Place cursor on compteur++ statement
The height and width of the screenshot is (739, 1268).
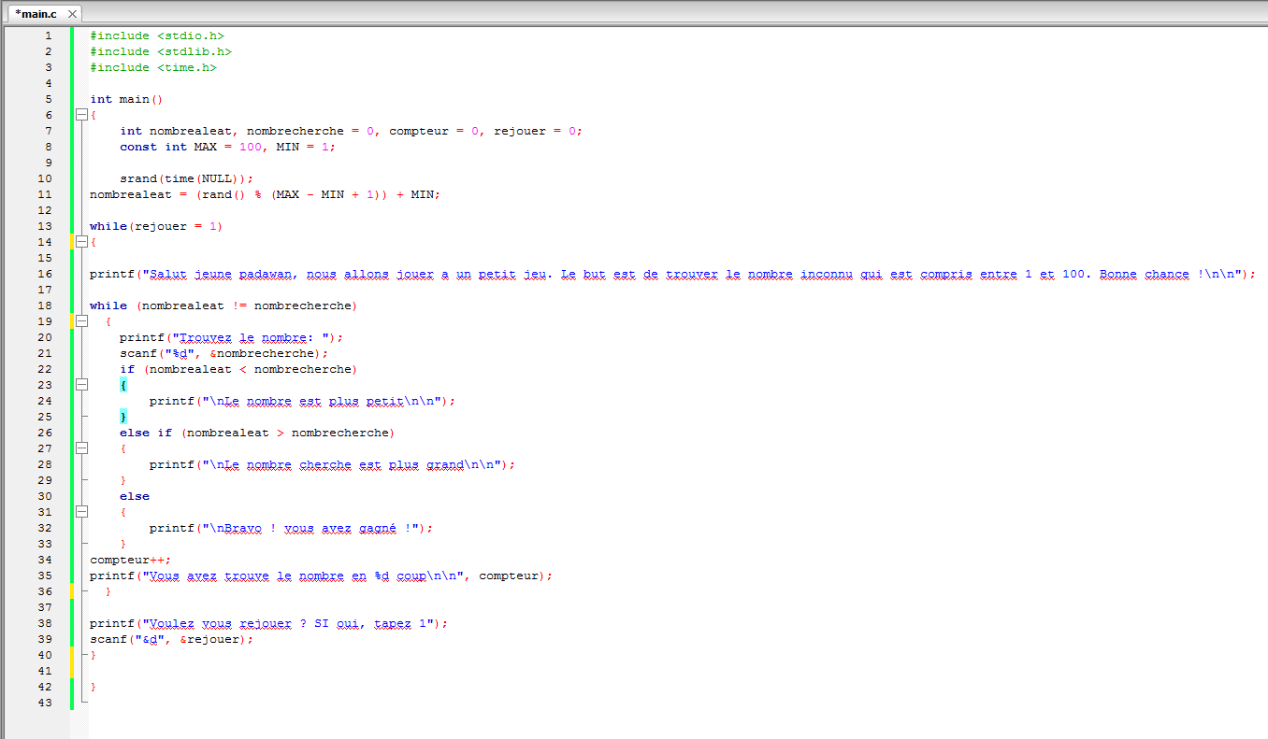click(130, 560)
